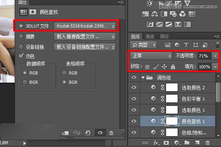The image size is (221, 147).
Task: Delete the adjustment via the Properties trash icon
Action: pos(111,133)
